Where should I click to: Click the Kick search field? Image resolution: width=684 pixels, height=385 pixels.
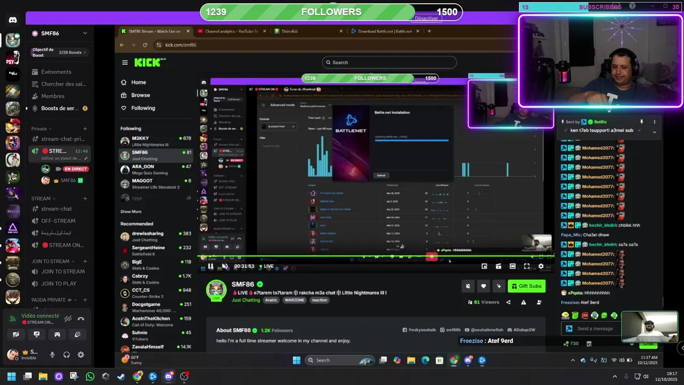pyautogui.click(x=389, y=63)
